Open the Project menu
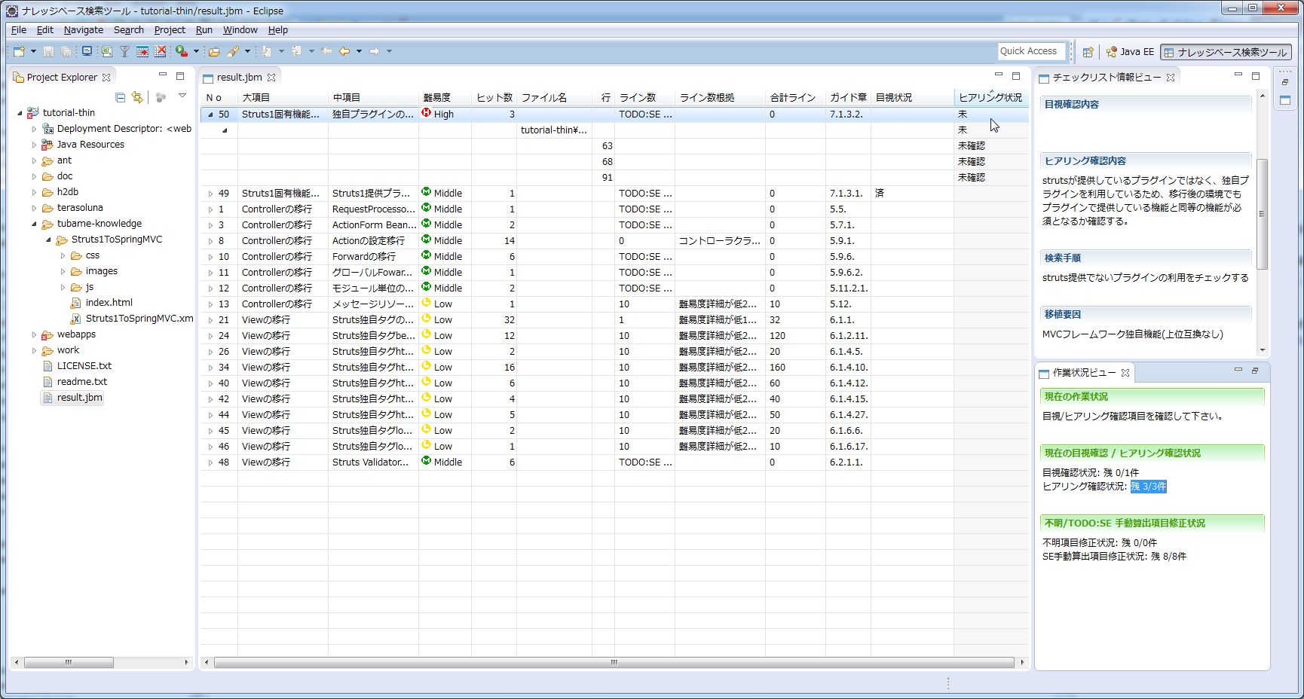This screenshot has width=1304, height=699. 170,30
